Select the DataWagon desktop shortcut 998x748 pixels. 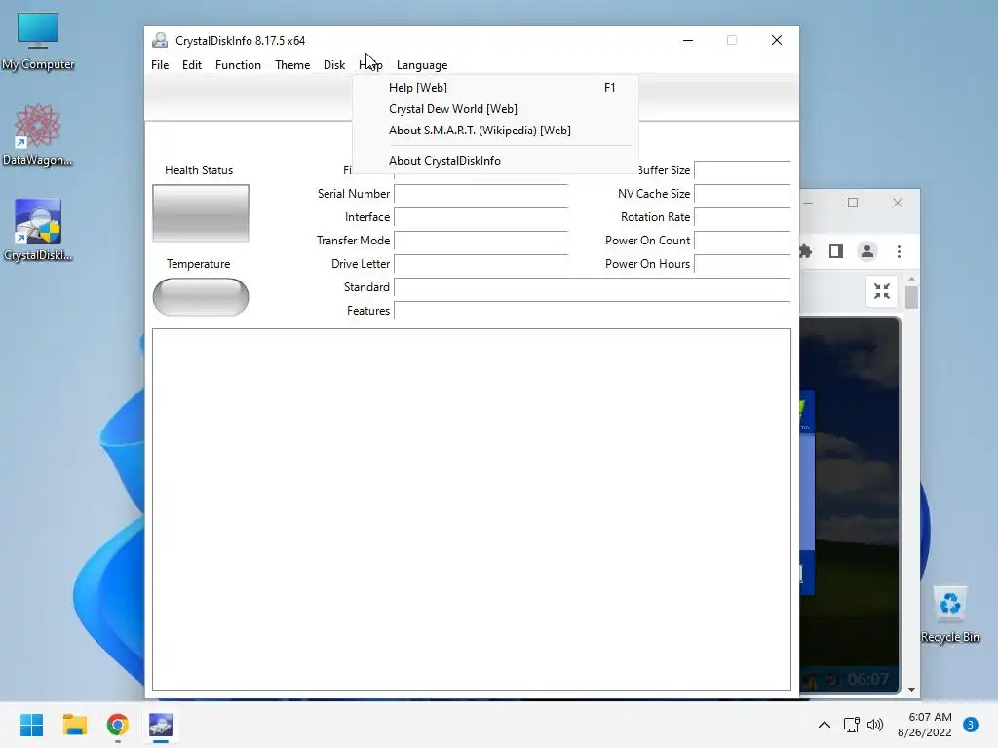tap(38, 134)
